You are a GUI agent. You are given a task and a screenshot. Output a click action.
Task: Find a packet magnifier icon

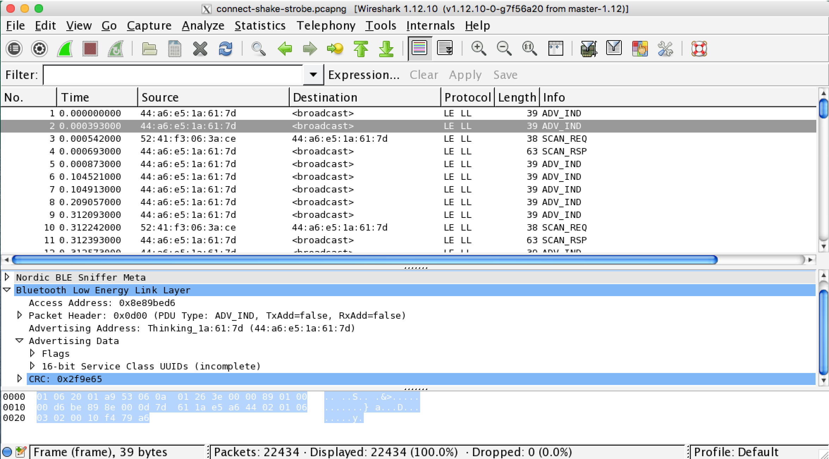259,49
